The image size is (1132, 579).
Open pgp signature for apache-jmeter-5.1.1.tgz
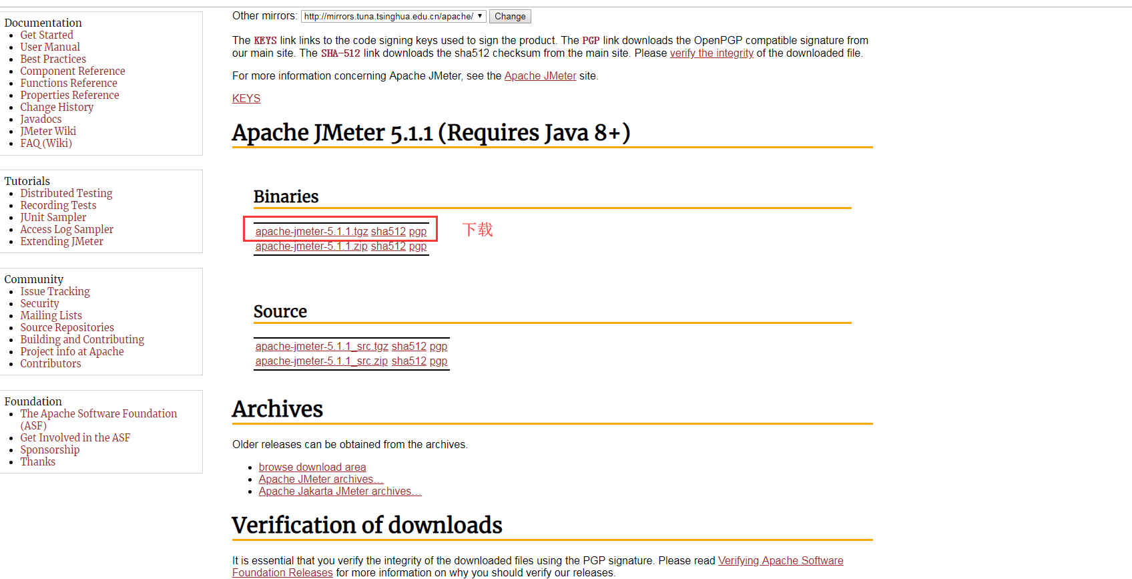[x=418, y=231]
